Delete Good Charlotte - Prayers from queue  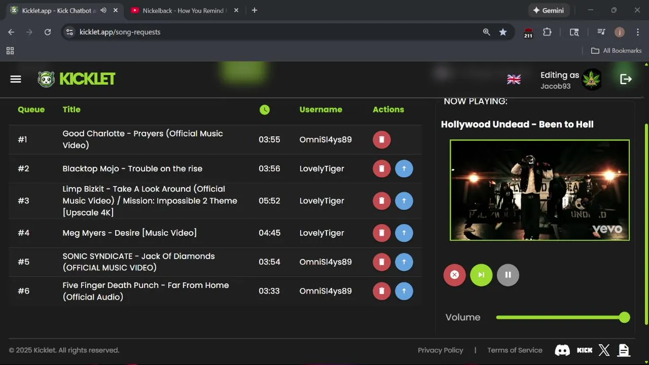[382, 139]
